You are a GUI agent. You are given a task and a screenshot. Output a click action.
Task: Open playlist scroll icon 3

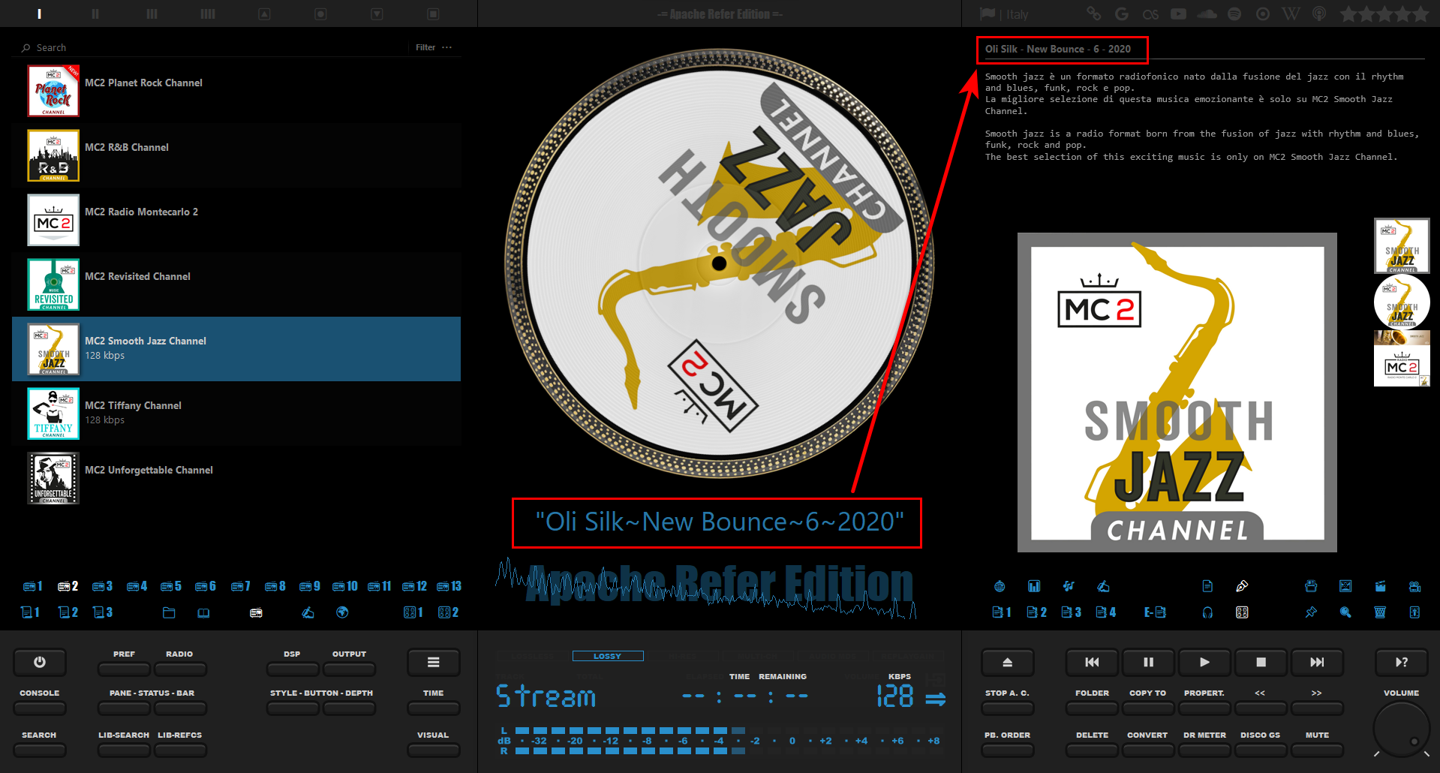[x=102, y=612]
